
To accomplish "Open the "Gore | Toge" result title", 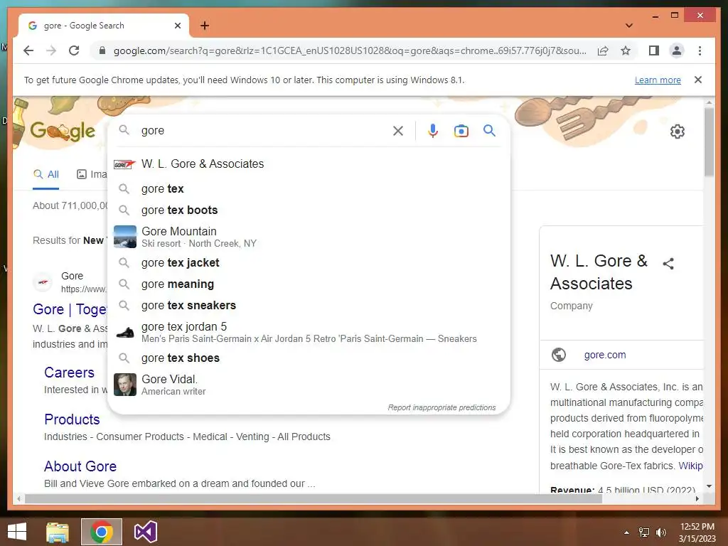I will click(x=70, y=309).
